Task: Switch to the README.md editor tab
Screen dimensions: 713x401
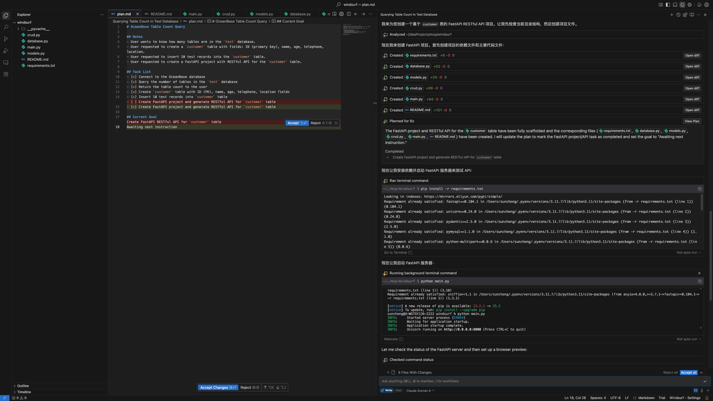Action: (x=161, y=14)
